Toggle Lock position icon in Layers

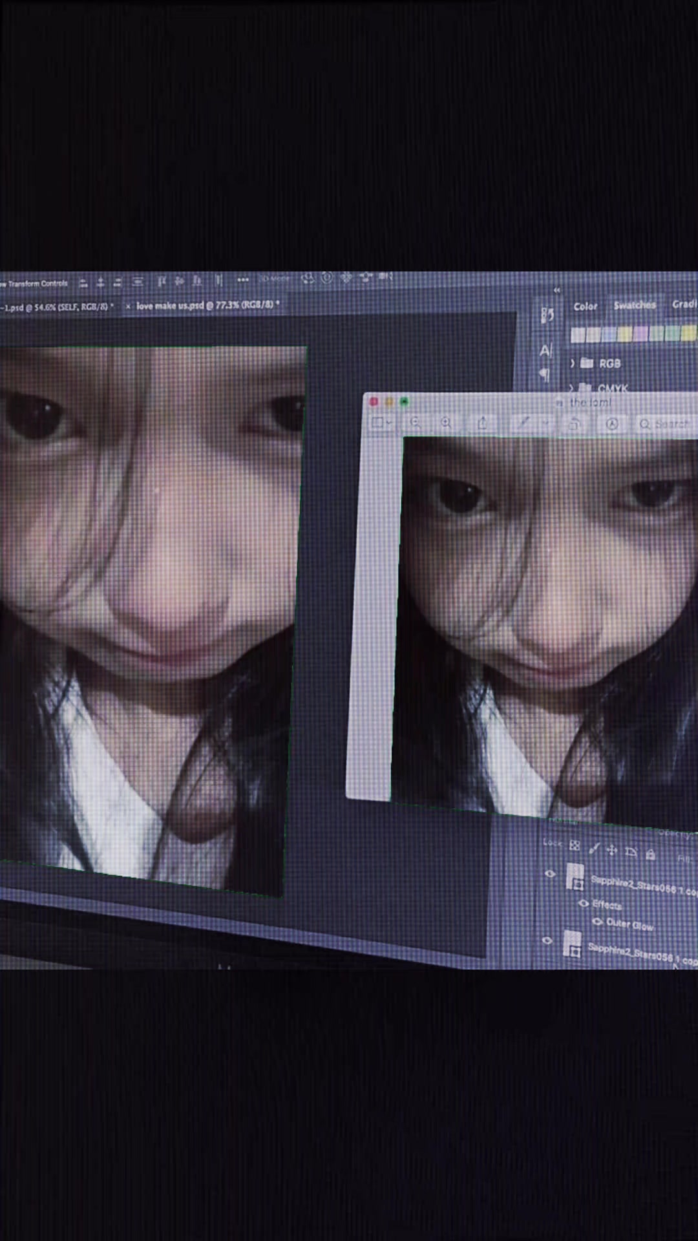point(612,850)
